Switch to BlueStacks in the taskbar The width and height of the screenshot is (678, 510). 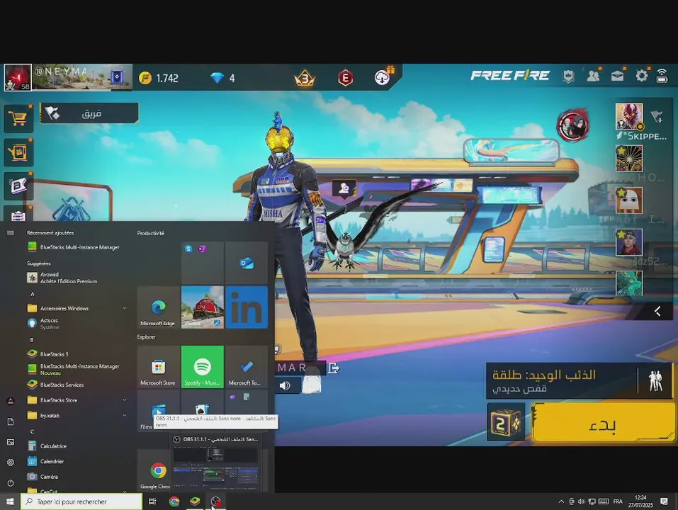(195, 501)
